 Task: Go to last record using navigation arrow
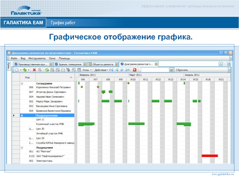click(x=127, y=70)
